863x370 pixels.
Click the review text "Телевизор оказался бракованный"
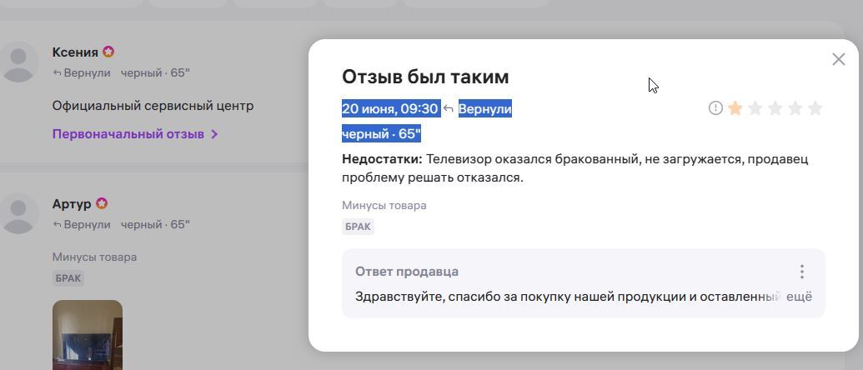pyautogui.click(x=532, y=159)
